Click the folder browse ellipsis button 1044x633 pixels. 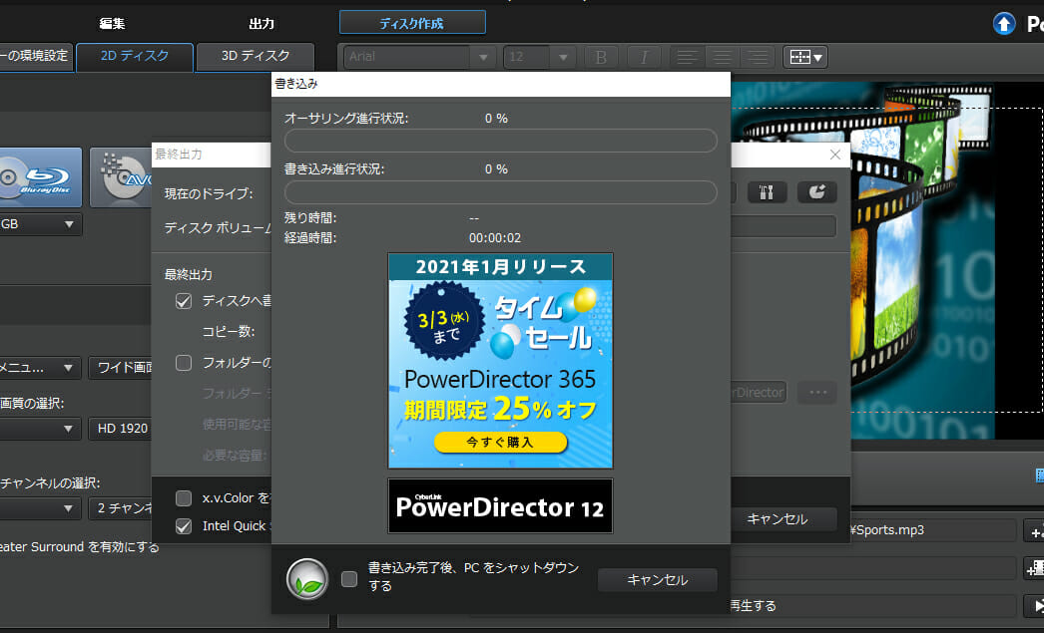point(817,393)
